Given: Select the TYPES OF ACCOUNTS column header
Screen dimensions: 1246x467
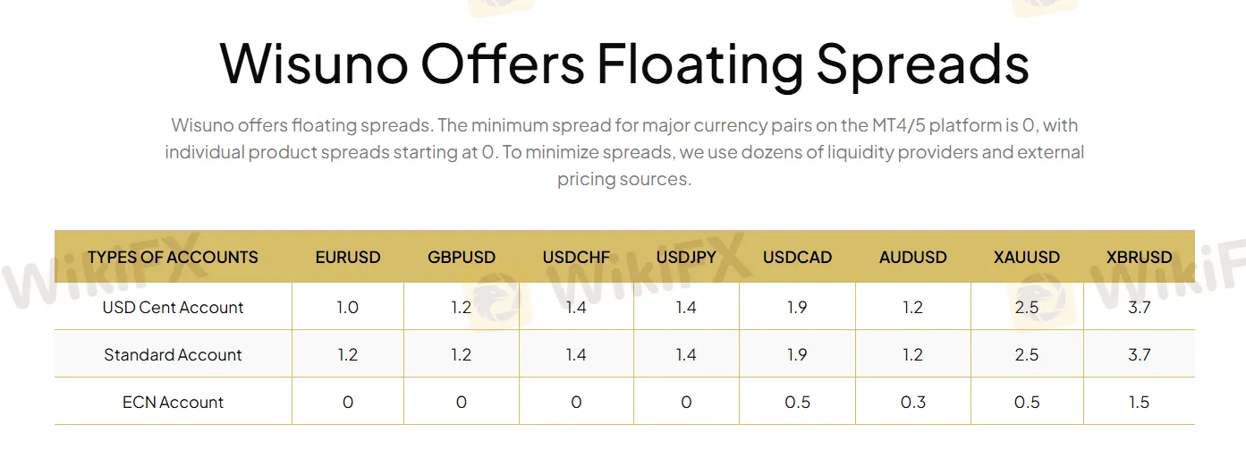Looking at the screenshot, I should point(173,258).
